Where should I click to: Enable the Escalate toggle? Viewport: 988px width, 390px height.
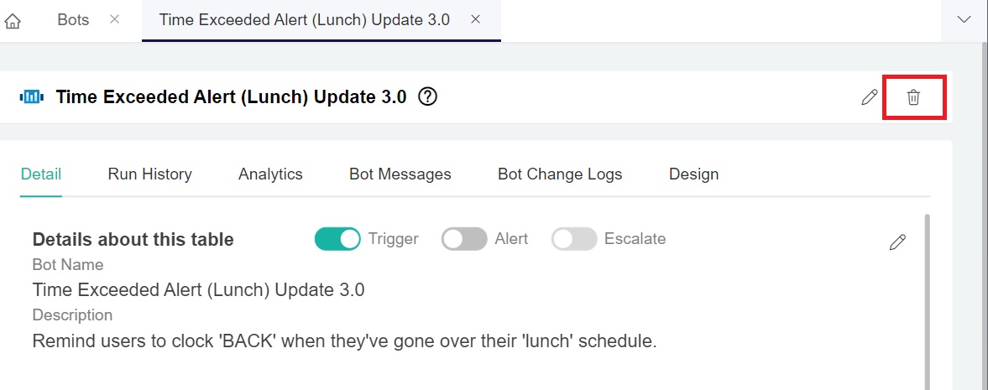click(x=574, y=239)
